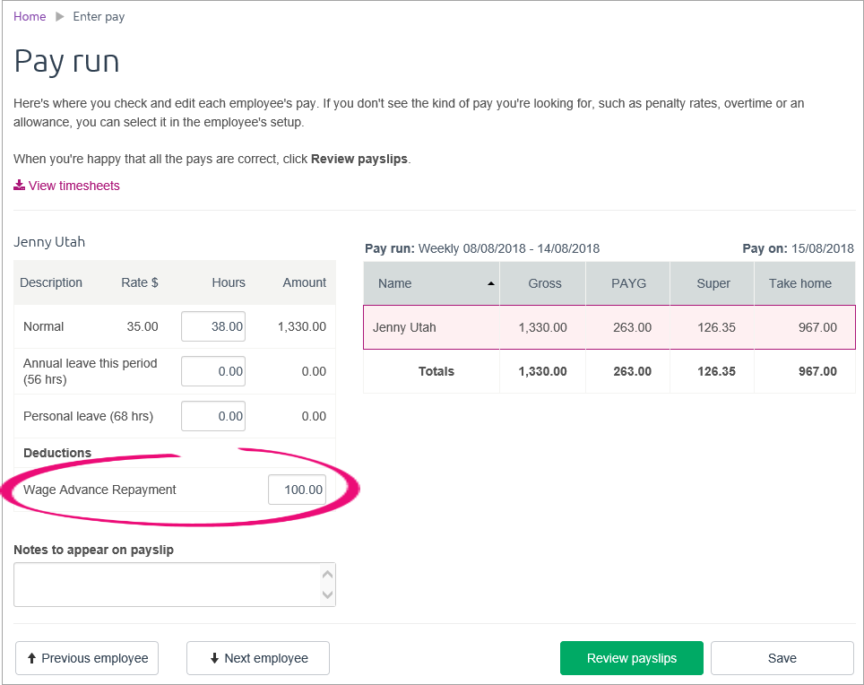Viewport: 864px width, 685px height.
Task: Click the Take home column header
Action: pos(799,283)
